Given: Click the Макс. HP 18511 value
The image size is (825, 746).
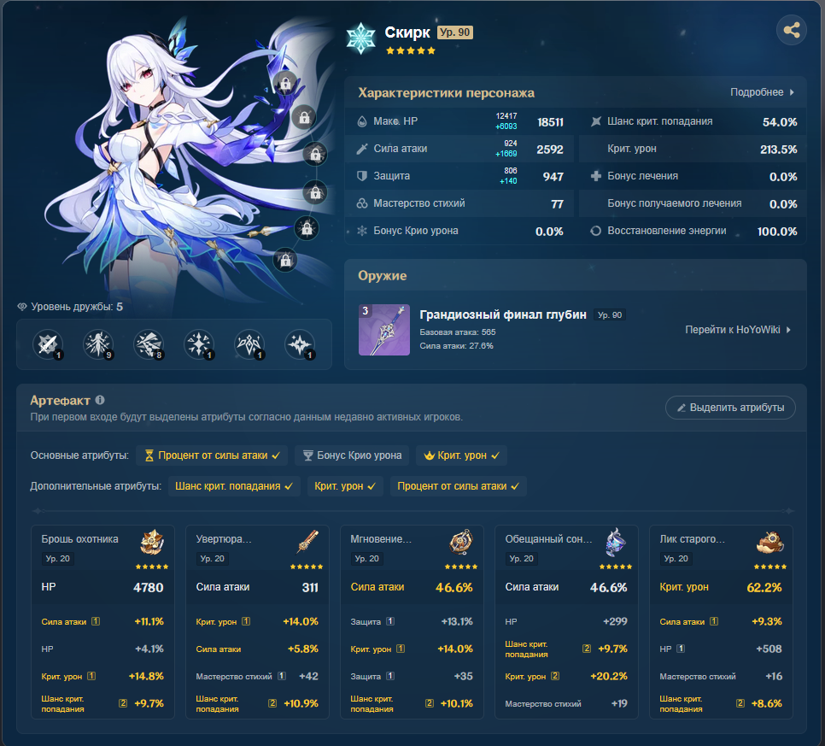Looking at the screenshot, I should [x=550, y=121].
